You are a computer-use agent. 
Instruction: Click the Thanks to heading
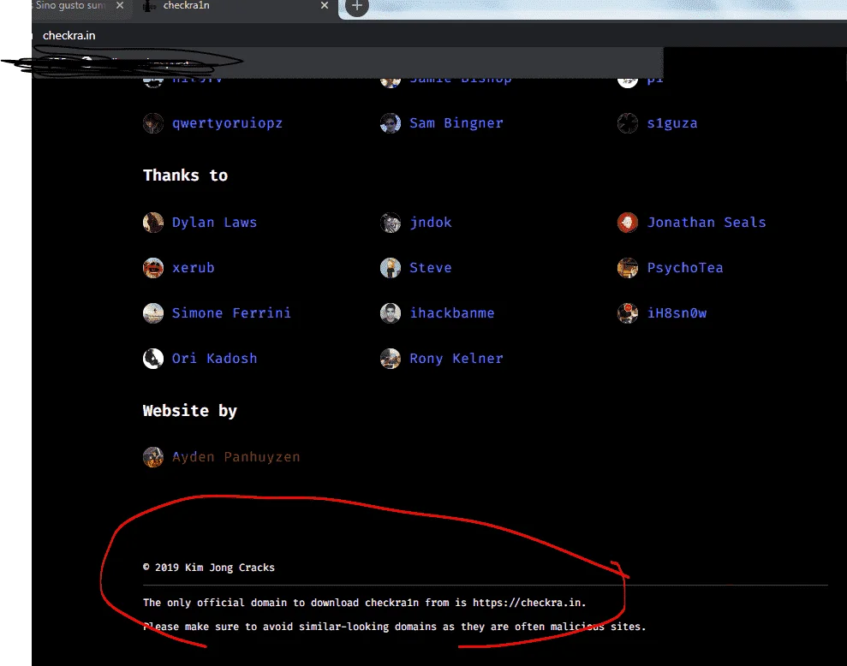pos(185,175)
